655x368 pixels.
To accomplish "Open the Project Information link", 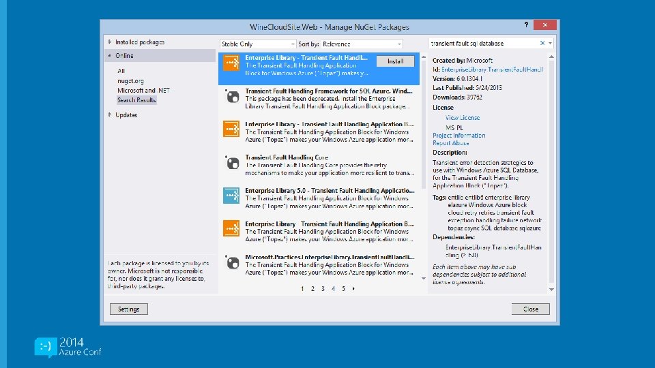I will (458, 135).
